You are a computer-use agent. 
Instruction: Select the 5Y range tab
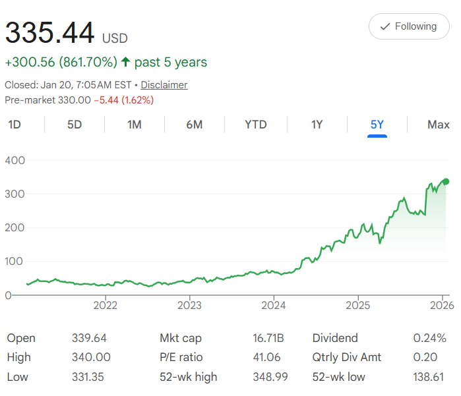coord(377,125)
